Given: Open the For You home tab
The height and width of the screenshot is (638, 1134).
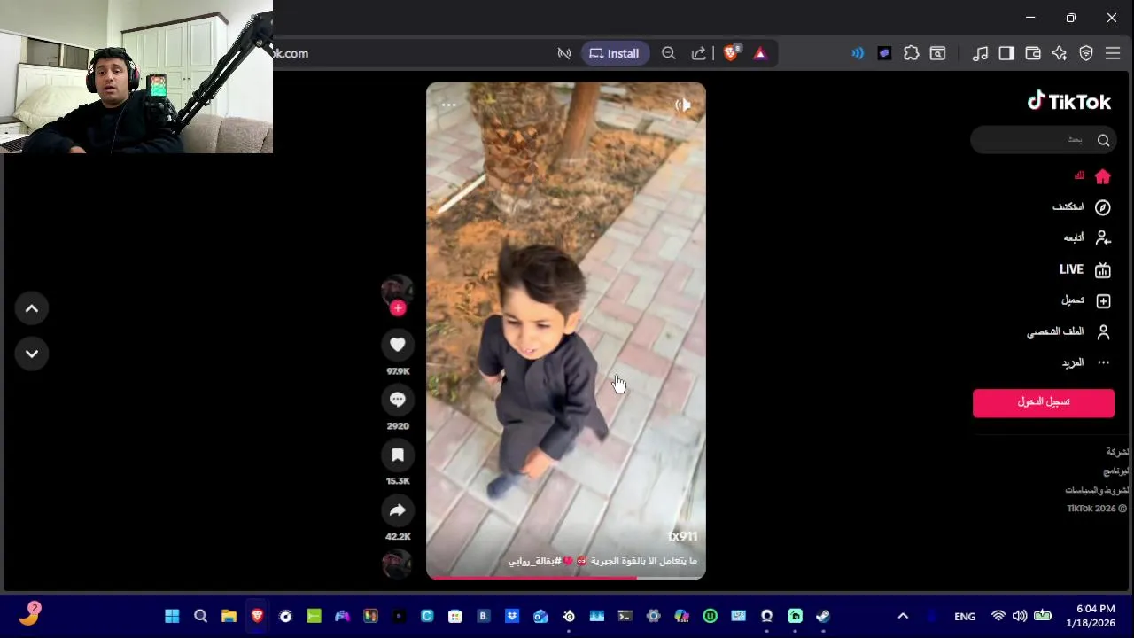Looking at the screenshot, I should tap(1092, 176).
